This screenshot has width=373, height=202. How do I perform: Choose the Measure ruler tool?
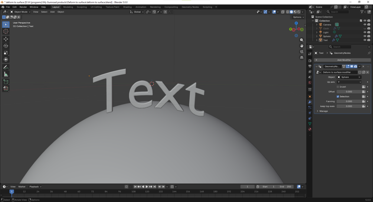6,75
